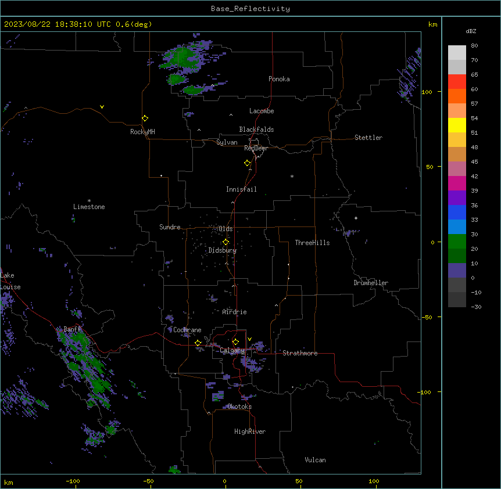Click the green echo cluster northwest of Ponoka
This screenshot has height=489, width=501.
pyautogui.click(x=184, y=57)
